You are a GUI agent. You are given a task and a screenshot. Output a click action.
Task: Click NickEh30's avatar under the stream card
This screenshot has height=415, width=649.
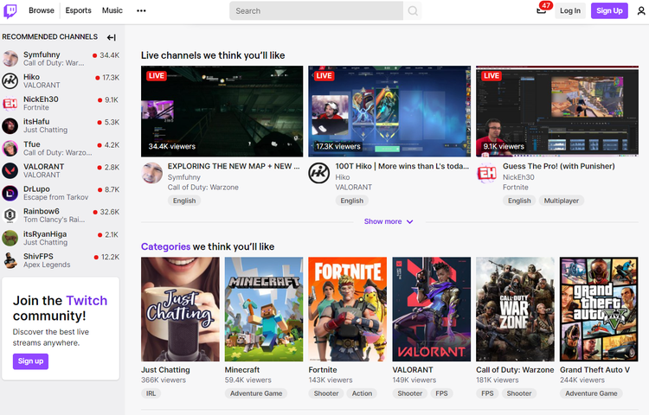tap(486, 173)
